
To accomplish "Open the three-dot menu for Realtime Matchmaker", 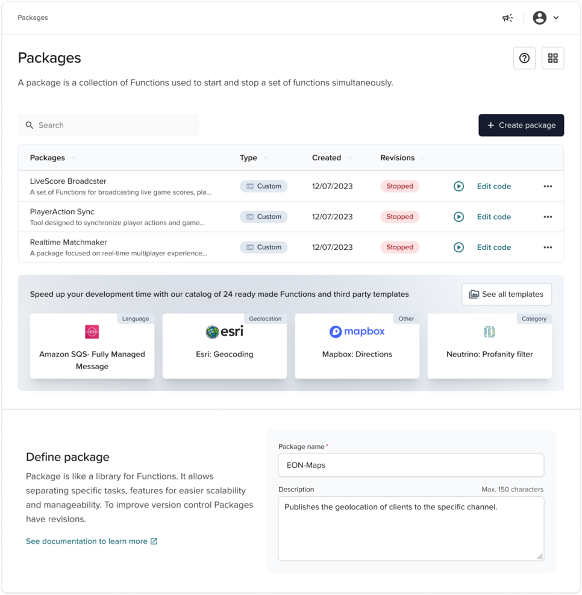I will [x=547, y=248].
